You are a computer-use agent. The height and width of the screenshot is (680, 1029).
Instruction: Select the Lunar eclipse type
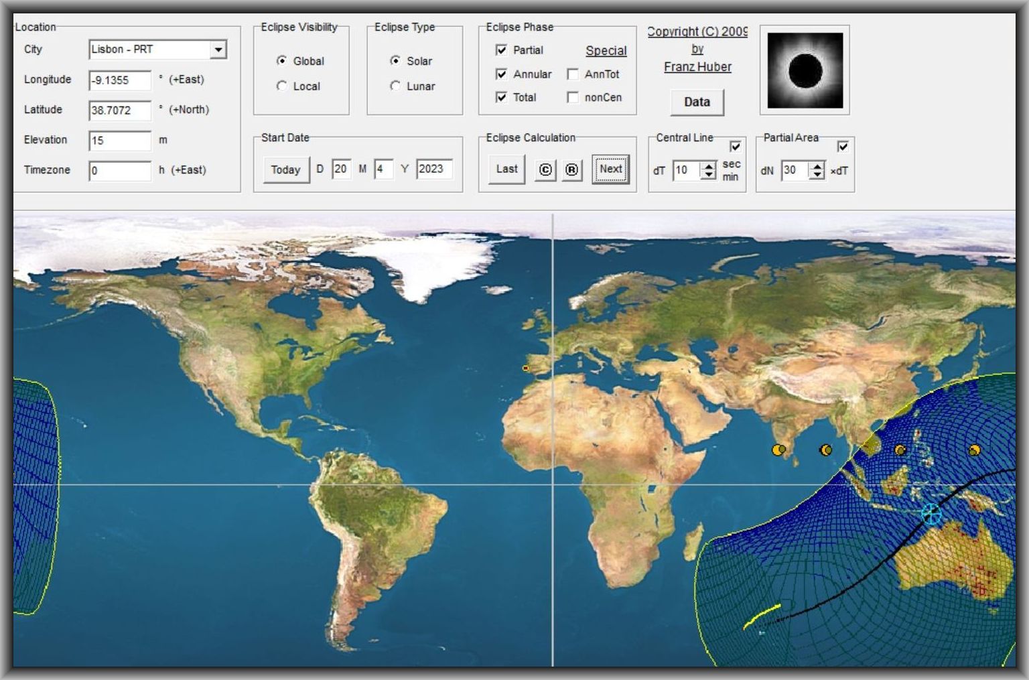(x=395, y=86)
